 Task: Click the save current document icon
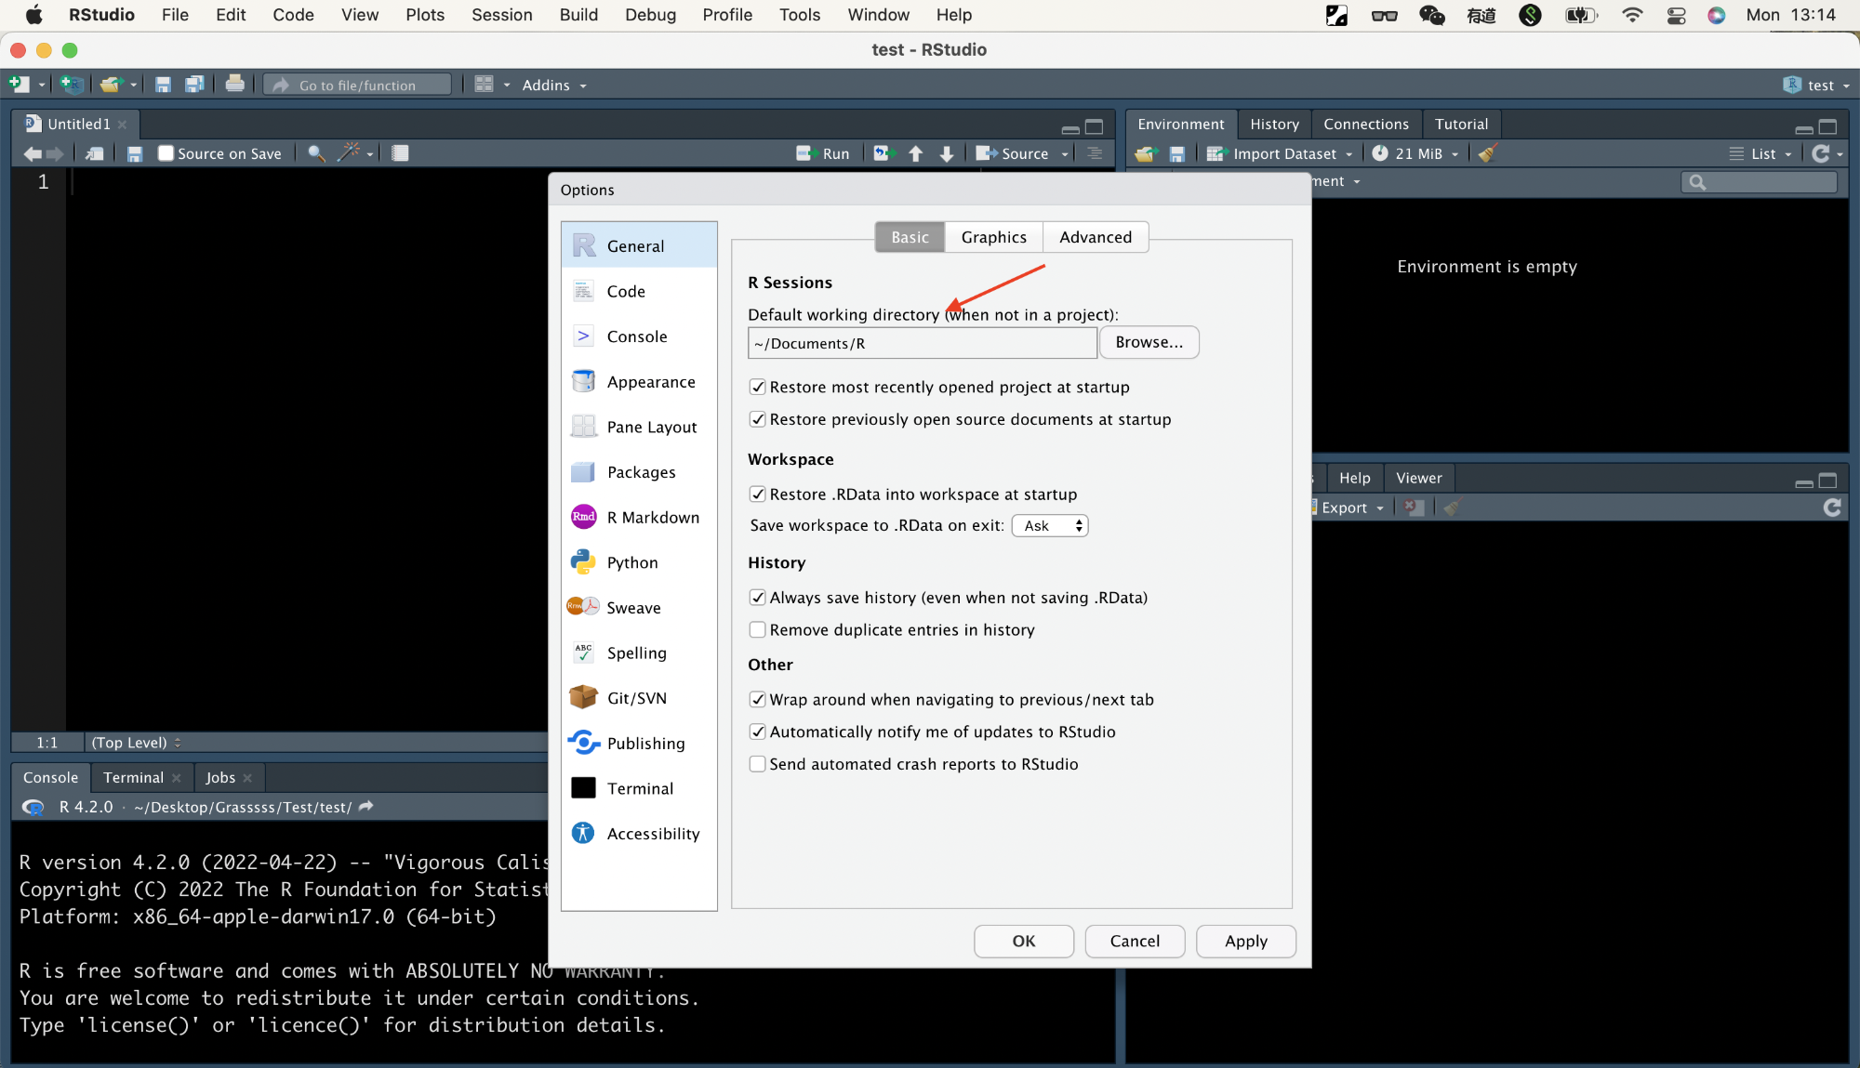(x=163, y=85)
